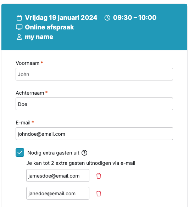Click the my name host label
189x207 pixels.
pyautogui.click(x=39, y=37)
